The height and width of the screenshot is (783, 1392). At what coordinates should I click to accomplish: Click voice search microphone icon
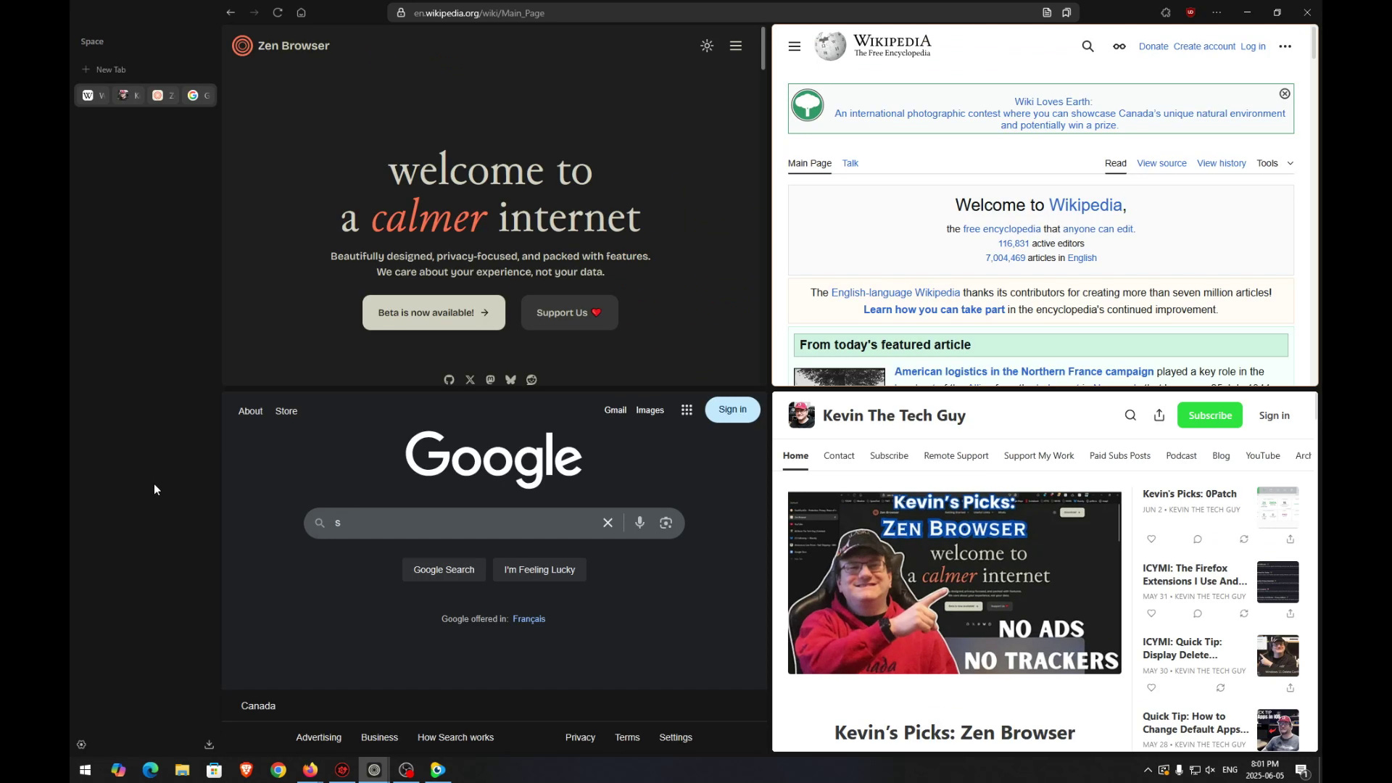639,523
